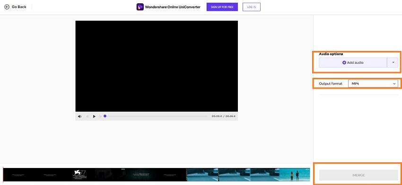Image resolution: width=402 pixels, height=185 pixels.
Task: Click the plus icon on Add audio
Action: 344,62
